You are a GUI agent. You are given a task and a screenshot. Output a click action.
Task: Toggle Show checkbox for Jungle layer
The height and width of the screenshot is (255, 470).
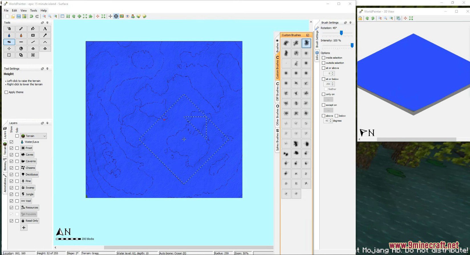pyautogui.click(x=11, y=194)
